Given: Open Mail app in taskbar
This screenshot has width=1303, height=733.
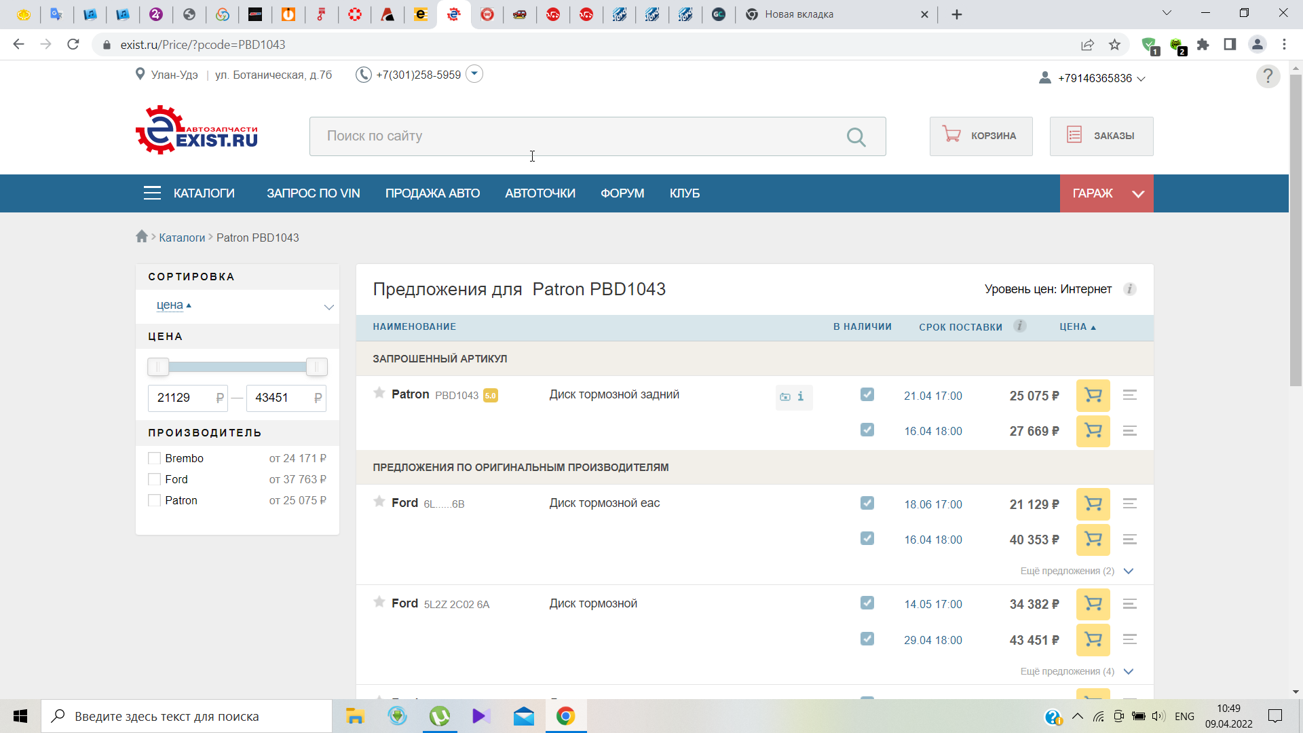Looking at the screenshot, I should coord(524,716).
